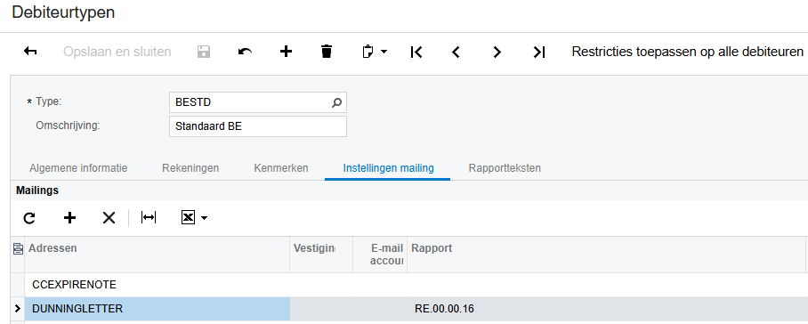Go to the first record

tap(416, 52)
